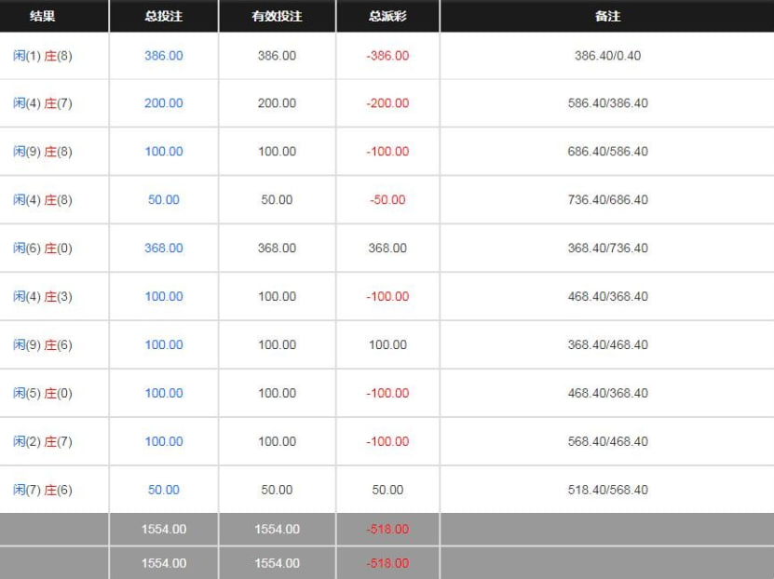Click the 总投注 column header
774x579 pixels.
click(x=163, y=16)
